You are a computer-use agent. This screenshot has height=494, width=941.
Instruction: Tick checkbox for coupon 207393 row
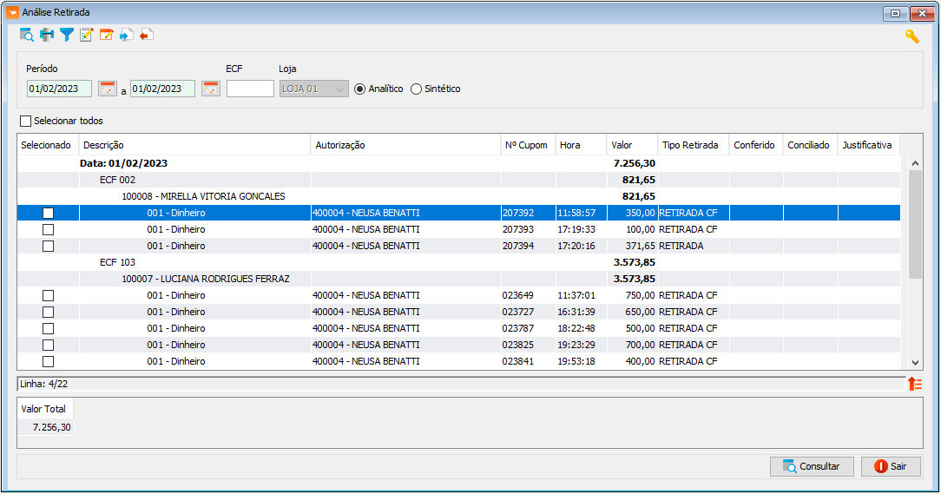click(49, 229)
